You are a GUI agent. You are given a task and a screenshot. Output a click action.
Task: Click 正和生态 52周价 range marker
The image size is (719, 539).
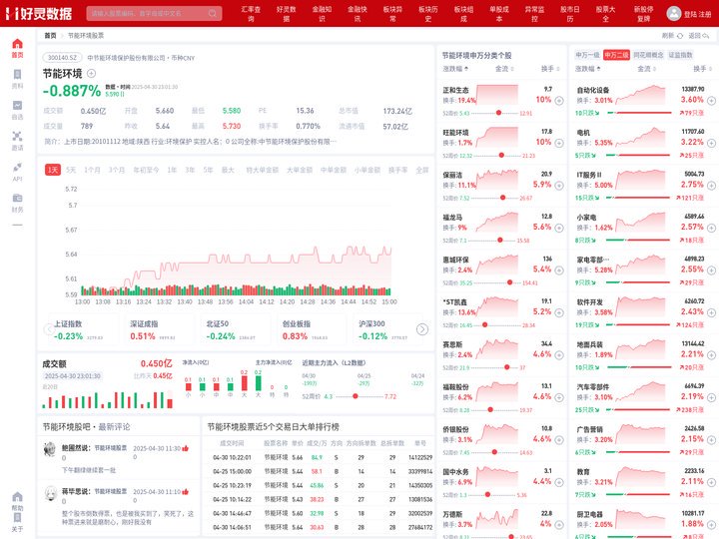498,113
